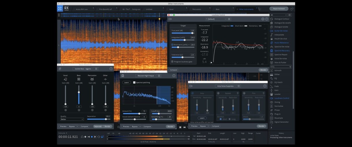Viewport: 352px width, 147px height.
Task: Click Preview in Spectral Recovery
Action: point(126,127)
